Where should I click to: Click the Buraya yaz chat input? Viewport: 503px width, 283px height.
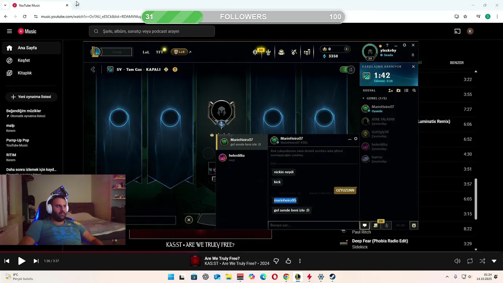click(x=314, y=225)
